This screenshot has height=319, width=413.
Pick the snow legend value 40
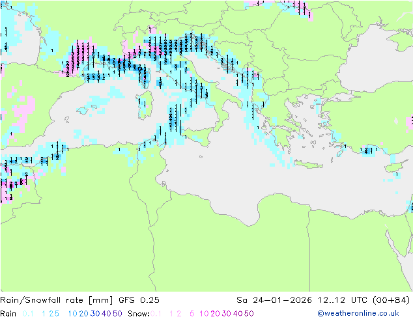(x=238, y=314)
